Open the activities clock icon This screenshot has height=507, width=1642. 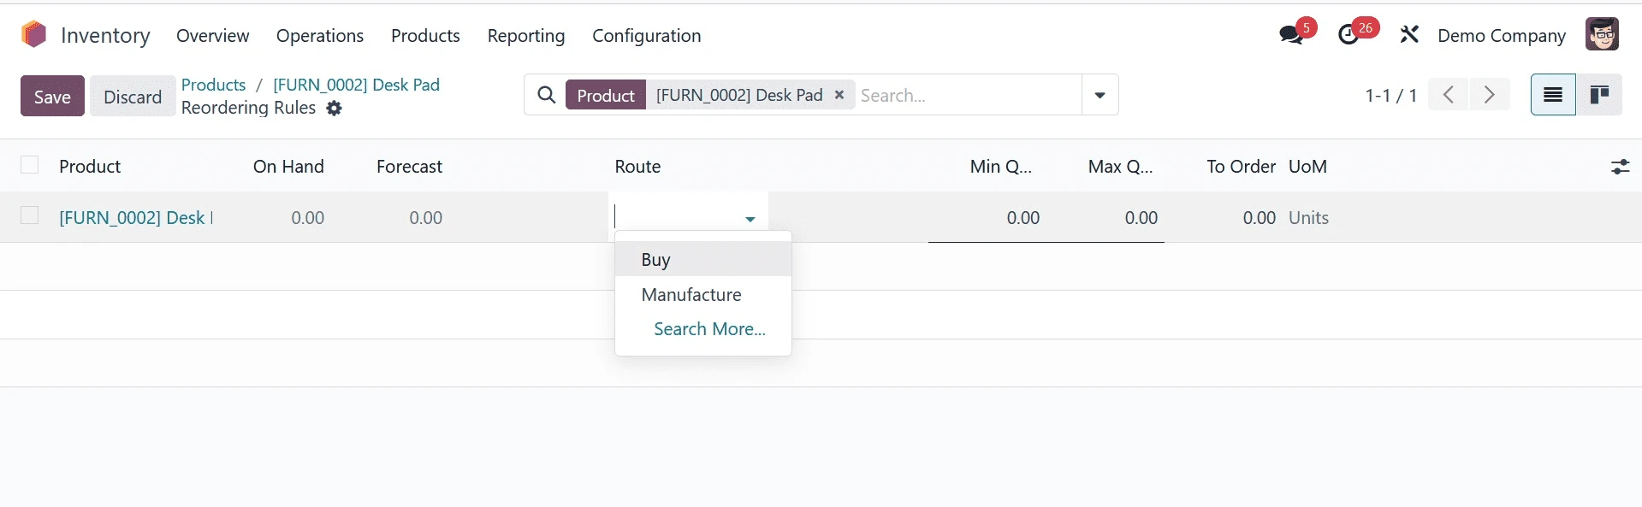(x=1349, y=35)
